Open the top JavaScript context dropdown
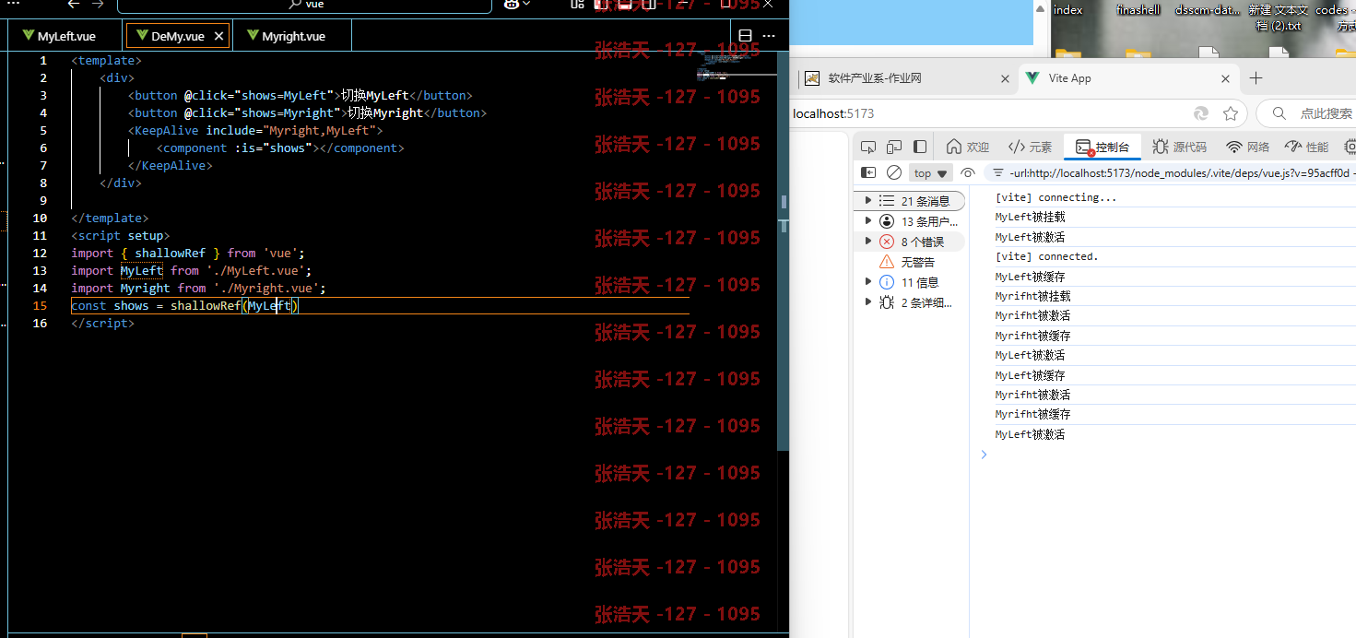 pos(931,173)
